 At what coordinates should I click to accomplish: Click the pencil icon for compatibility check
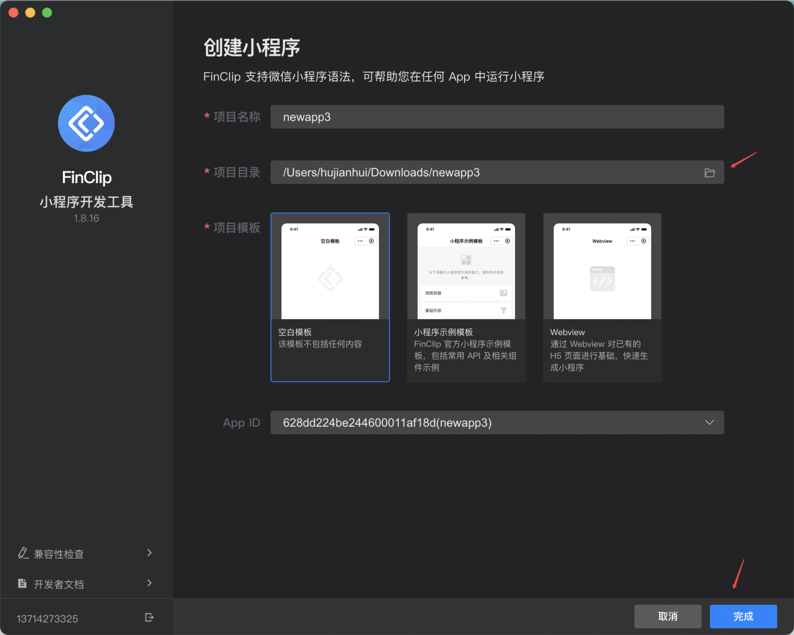pyautogui.click(x=23, y=553)
